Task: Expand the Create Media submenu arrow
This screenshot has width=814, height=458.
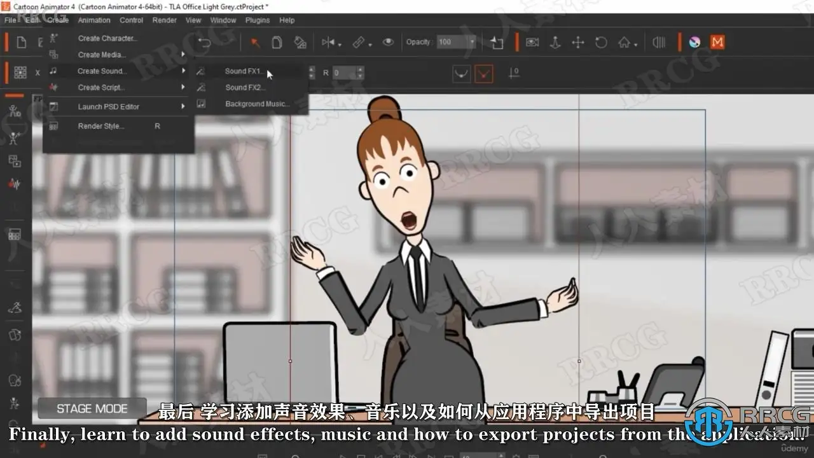Action: point(183,55)
